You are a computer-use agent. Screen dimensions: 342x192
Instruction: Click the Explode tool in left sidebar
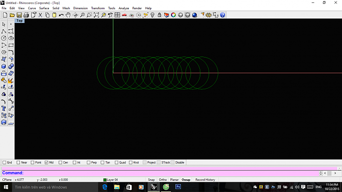tap(11, 80)
